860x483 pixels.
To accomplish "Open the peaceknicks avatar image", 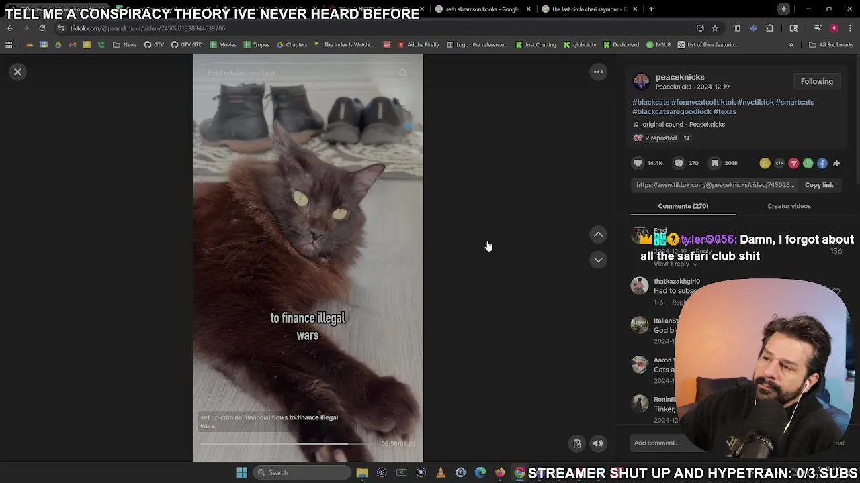I will (x=641, y=81).
